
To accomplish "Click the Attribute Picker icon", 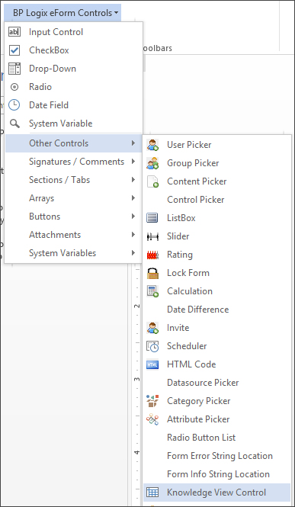I will (x=152, y=419).
